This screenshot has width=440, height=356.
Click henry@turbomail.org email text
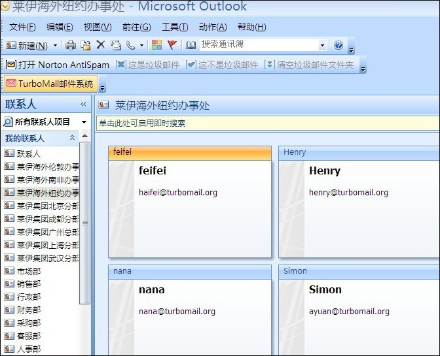(x=348, y=193)
